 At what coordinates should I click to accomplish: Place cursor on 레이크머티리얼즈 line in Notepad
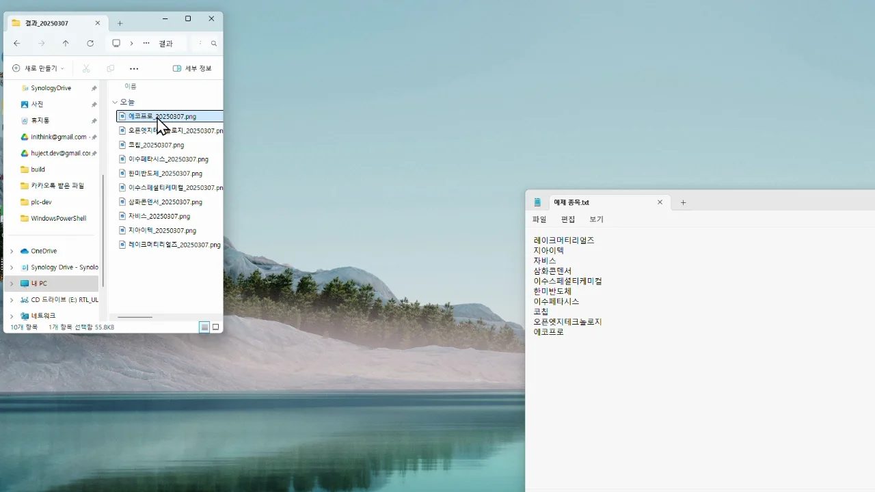click(564, 241)
